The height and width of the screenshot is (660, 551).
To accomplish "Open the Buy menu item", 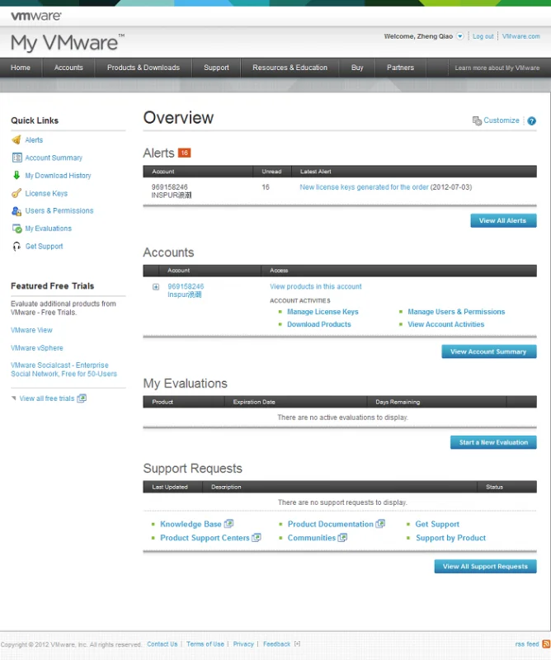I will coord(357,68).
